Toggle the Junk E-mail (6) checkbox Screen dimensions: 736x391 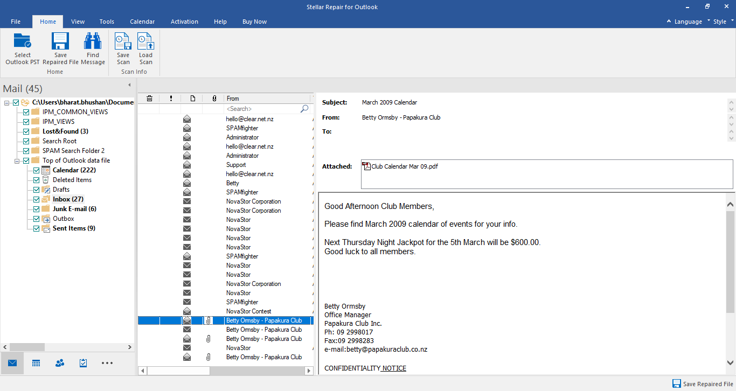37,209
